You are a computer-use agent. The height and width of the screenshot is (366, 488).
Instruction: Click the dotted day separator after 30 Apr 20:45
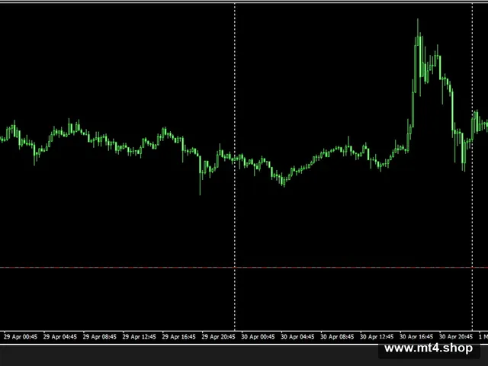(473, 166)
